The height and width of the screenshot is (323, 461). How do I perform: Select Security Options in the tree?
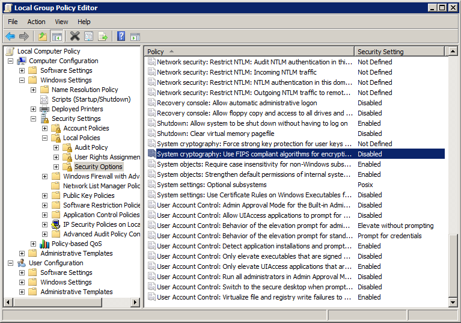click(x=99, y=167)
